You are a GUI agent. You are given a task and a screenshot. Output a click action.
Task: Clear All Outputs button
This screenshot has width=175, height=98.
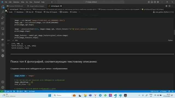click(x=50, y=12)
